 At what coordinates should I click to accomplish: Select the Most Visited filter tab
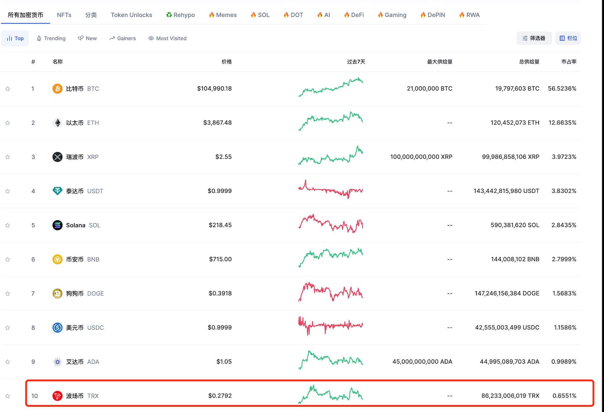click(x=168, y=38)
